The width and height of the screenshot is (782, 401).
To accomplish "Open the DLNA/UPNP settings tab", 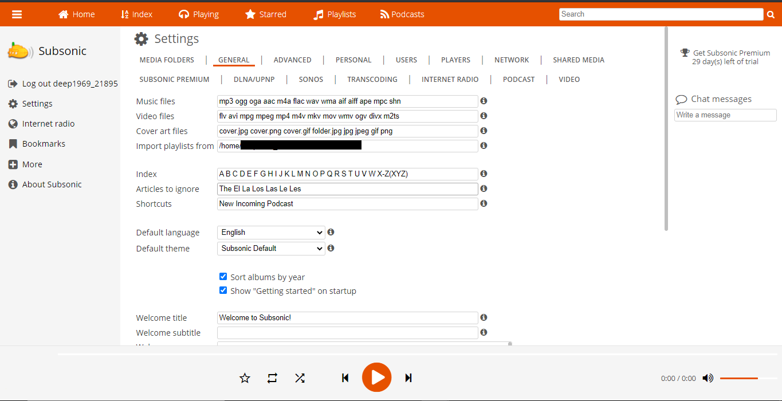I will coord(254,79).
